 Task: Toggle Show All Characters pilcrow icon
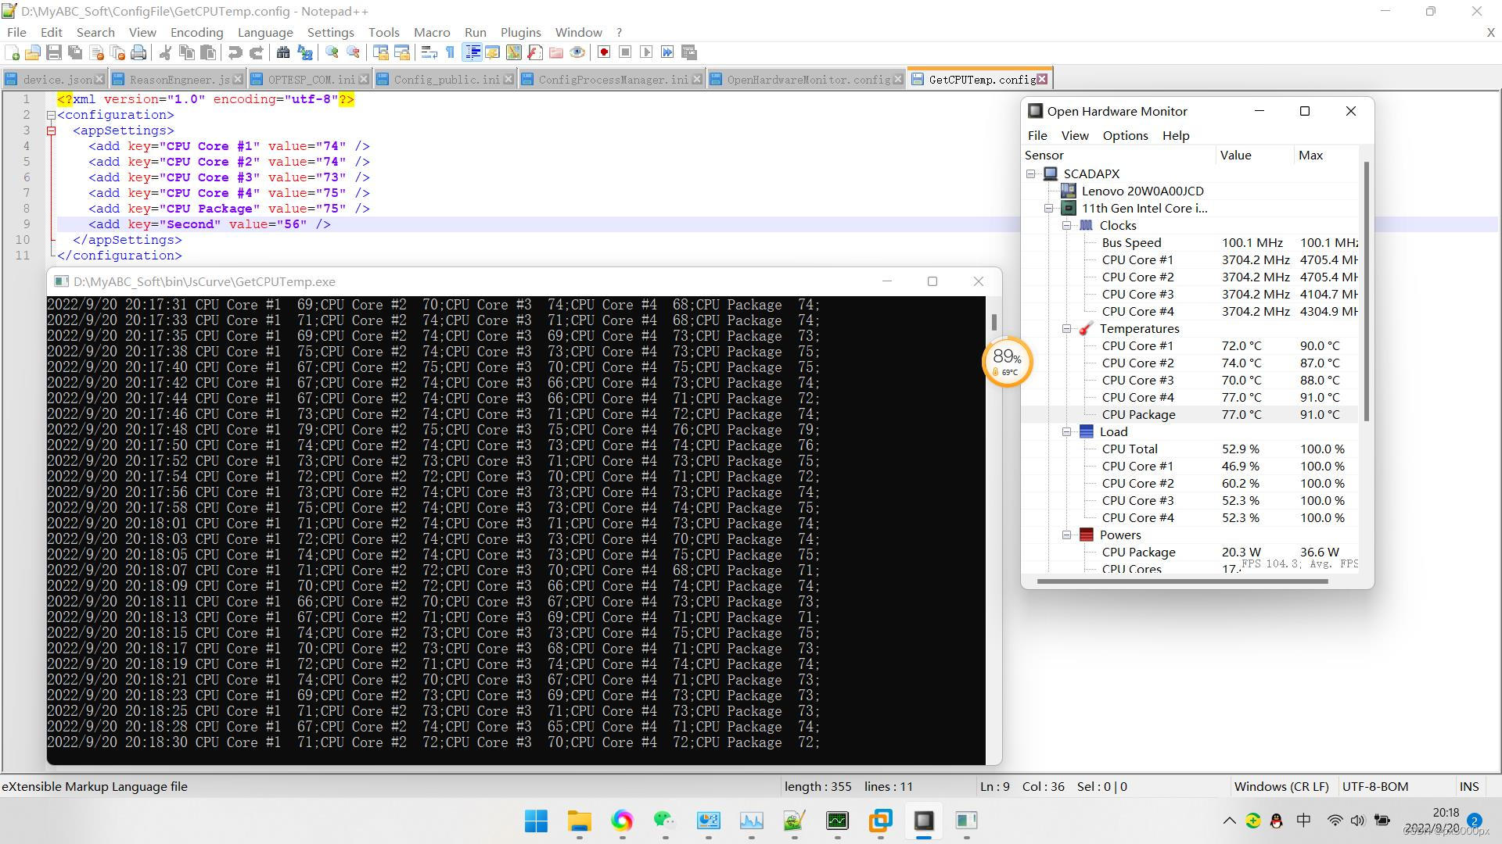pos(450,53)
